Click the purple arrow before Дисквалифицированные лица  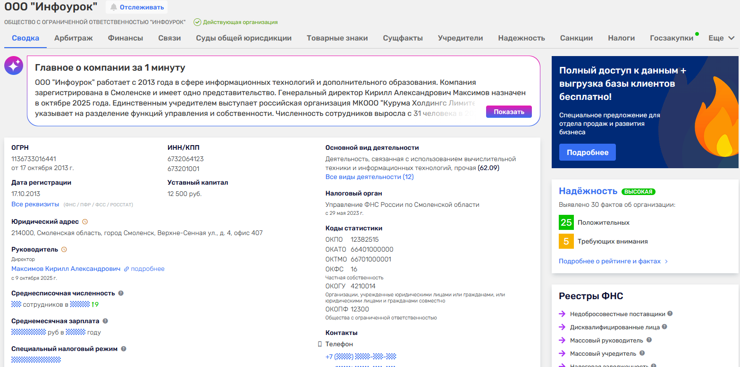pos(562,327)
